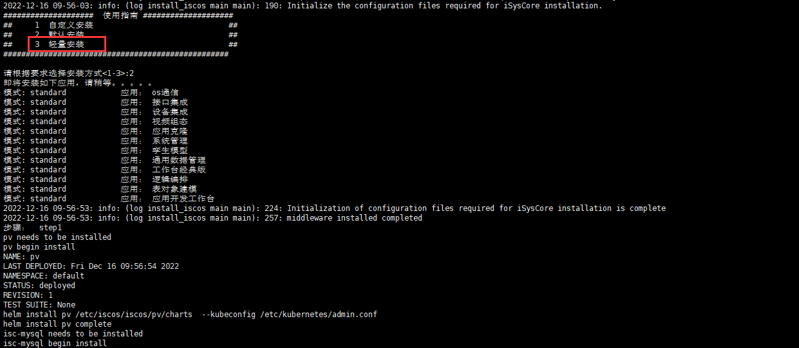Click the 'NAMESPACE: default' line
The image size is (799, 348).
coord(44,276)
